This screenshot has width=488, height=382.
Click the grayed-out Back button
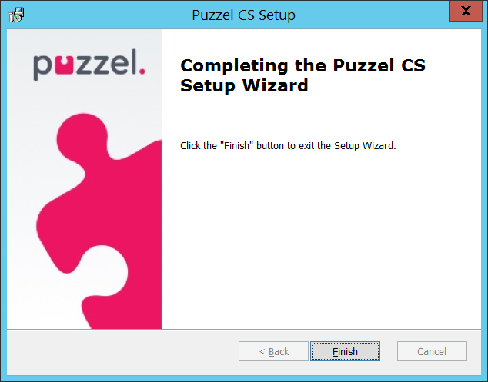click(x=273, y=351)
